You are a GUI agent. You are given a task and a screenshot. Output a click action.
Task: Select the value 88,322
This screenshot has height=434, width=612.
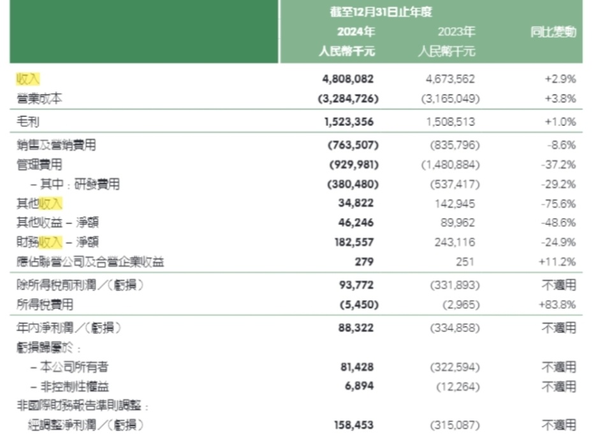[356, 328]
